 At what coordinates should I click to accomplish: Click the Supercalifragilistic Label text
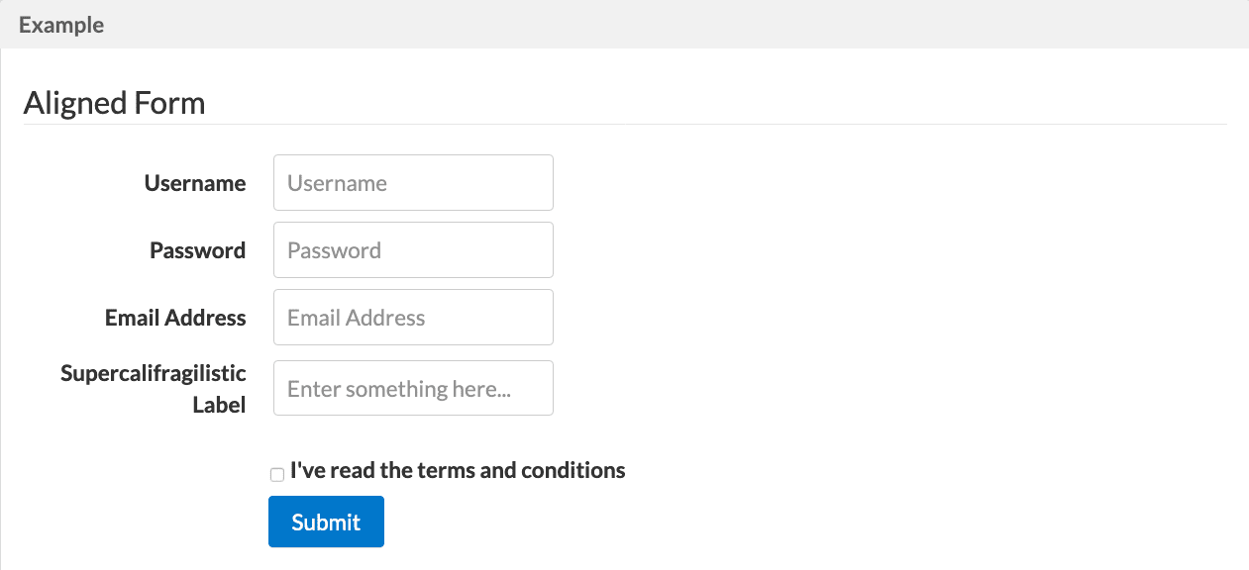[154, 389]
